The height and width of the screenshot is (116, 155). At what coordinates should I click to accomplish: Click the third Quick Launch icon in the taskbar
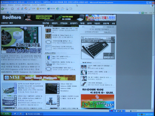[21, 114]
